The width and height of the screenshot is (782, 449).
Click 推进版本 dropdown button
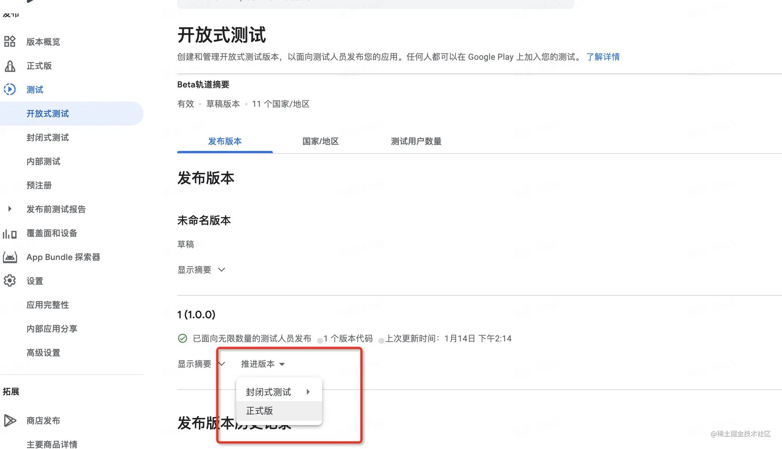click(x=262, y=364)
